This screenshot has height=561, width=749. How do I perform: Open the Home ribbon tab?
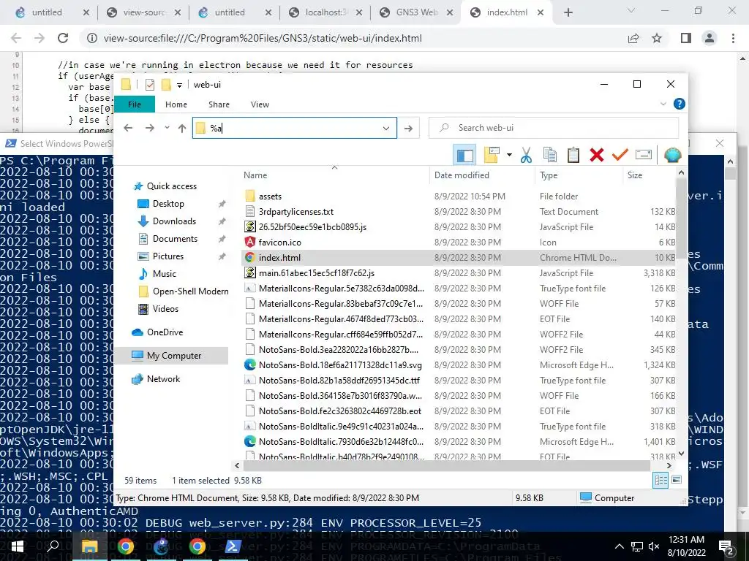tap(176, 104)
